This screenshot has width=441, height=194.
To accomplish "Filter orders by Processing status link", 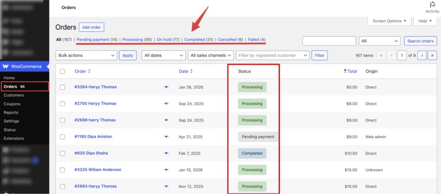I will point(133,39).
